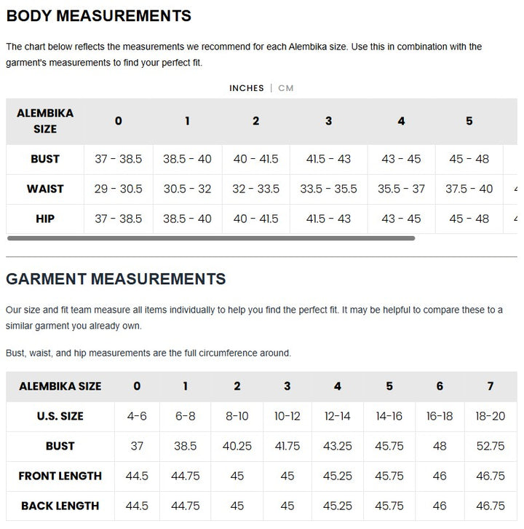Image resolution: width=524 pixels, height=529 pixels.
Task: Click the FRONT LENGTH row label
Action: pyautogui.click(x=60, y=476)
